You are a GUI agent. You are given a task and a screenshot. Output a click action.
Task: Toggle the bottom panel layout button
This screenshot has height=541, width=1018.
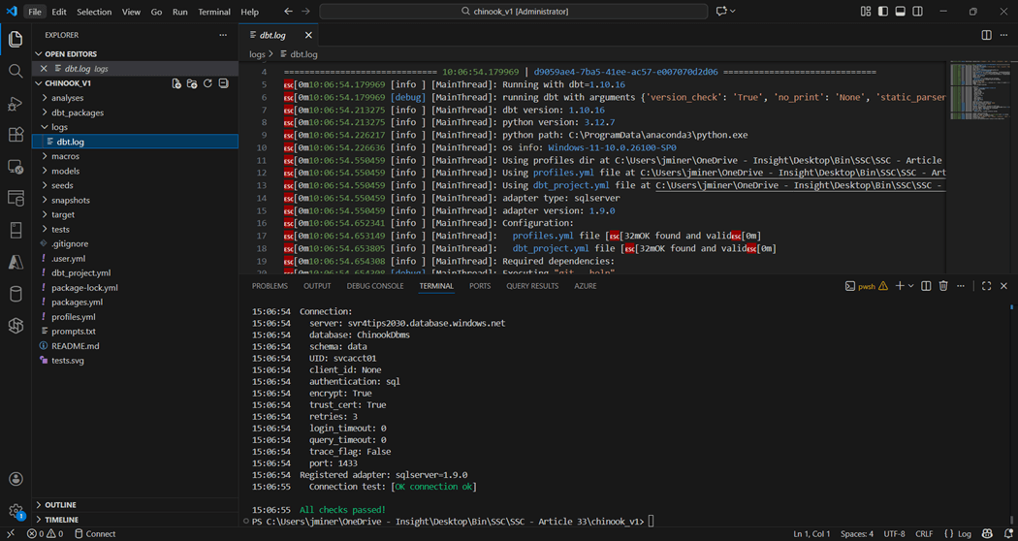point(900,12)
